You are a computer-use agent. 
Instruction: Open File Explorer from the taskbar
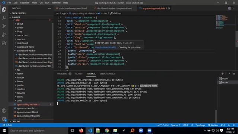[x=115, y=131]
